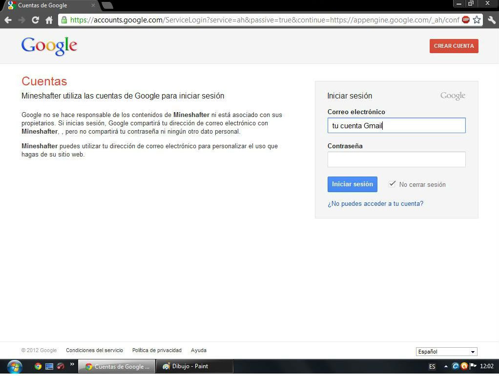Open Condiciones del servicio link
Image resolution: width=499 pixels, height=376 pixels.
click(95, 350)
